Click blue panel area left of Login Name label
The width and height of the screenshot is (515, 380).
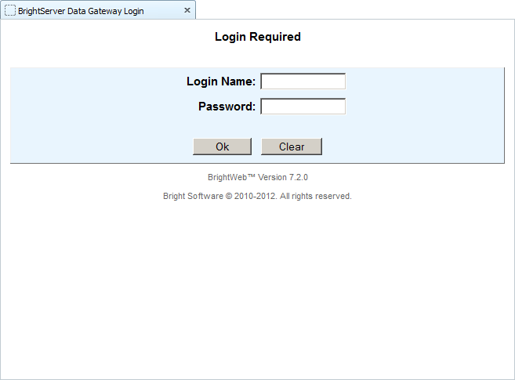click(94, 81)
